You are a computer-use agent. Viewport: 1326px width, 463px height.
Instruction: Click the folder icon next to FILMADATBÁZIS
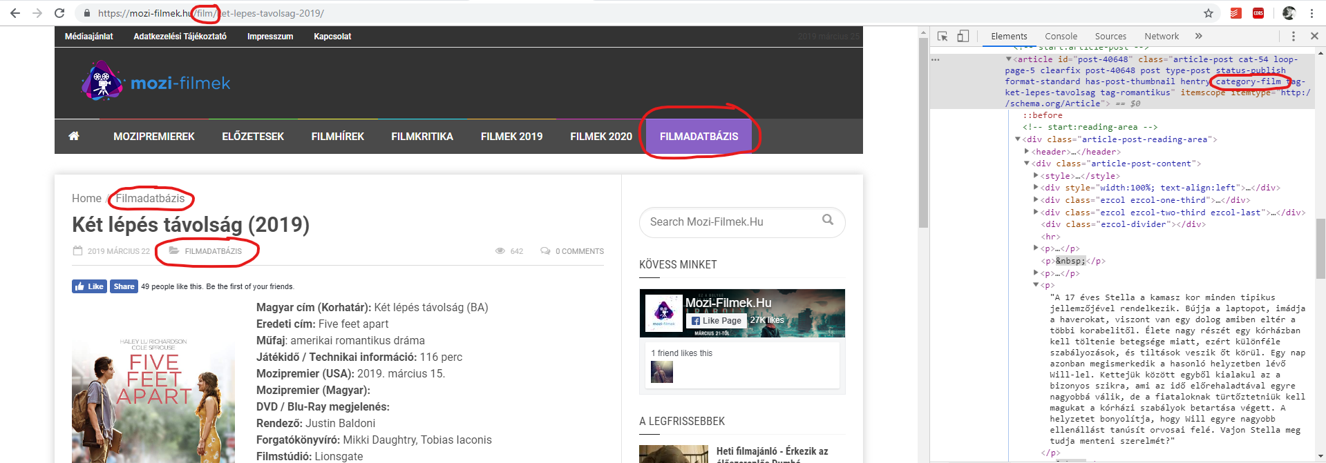tap(174, 250)
